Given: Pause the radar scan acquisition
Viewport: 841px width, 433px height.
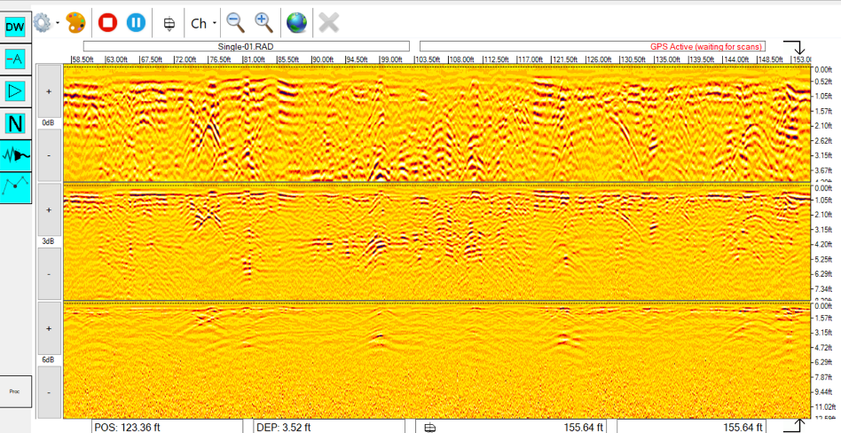Looking at the screenshot, I should pos(136,21).
